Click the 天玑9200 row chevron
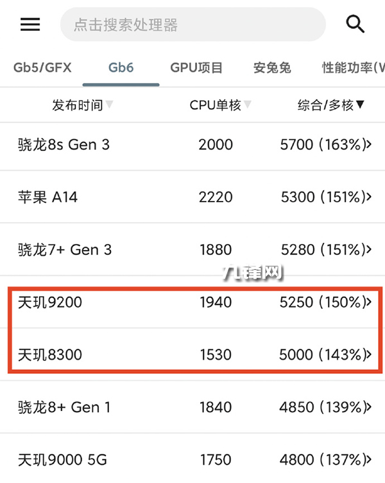 (x=368, y=302)
